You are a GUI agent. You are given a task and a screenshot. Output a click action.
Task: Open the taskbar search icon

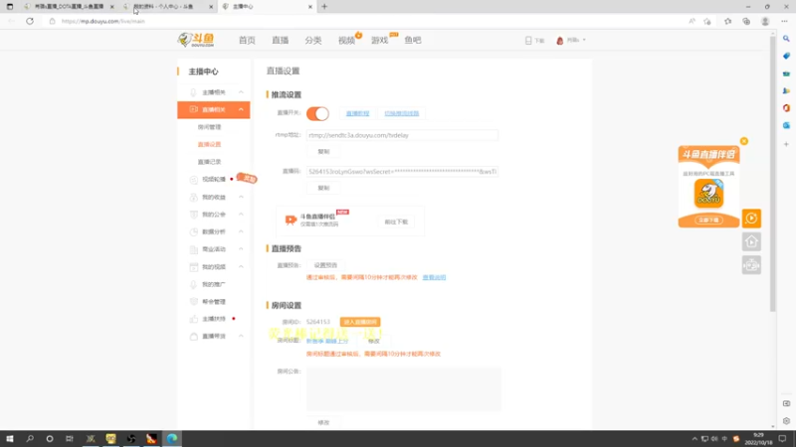pos(30,438)
